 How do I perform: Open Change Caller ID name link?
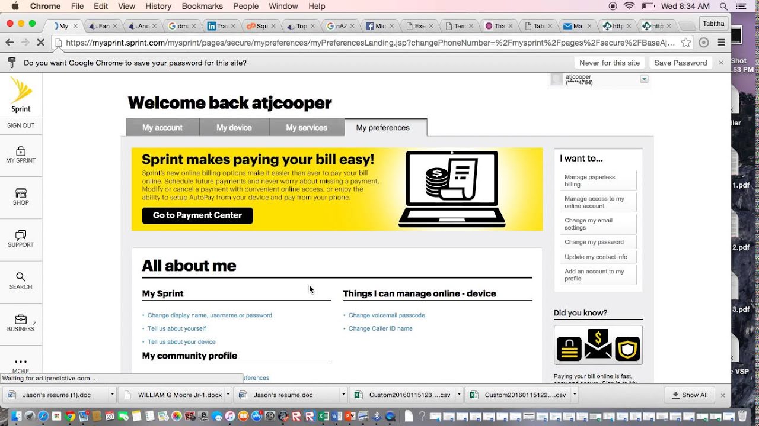click(381, 328)
